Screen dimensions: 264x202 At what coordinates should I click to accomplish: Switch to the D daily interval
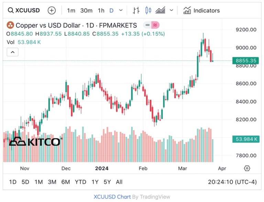pyautogui.click(x=111, y=11)
